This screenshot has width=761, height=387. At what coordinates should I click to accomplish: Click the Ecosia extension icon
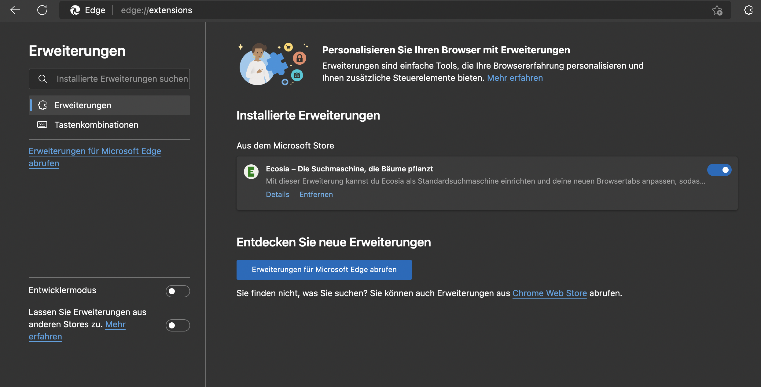pos(251,172)
